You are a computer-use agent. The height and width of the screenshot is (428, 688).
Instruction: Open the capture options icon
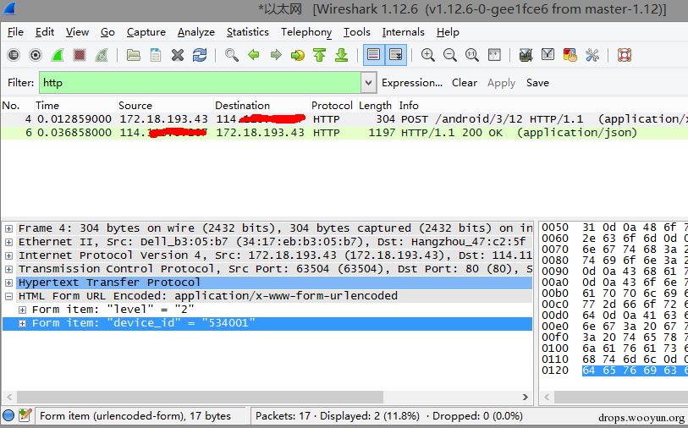click(36, 55)
